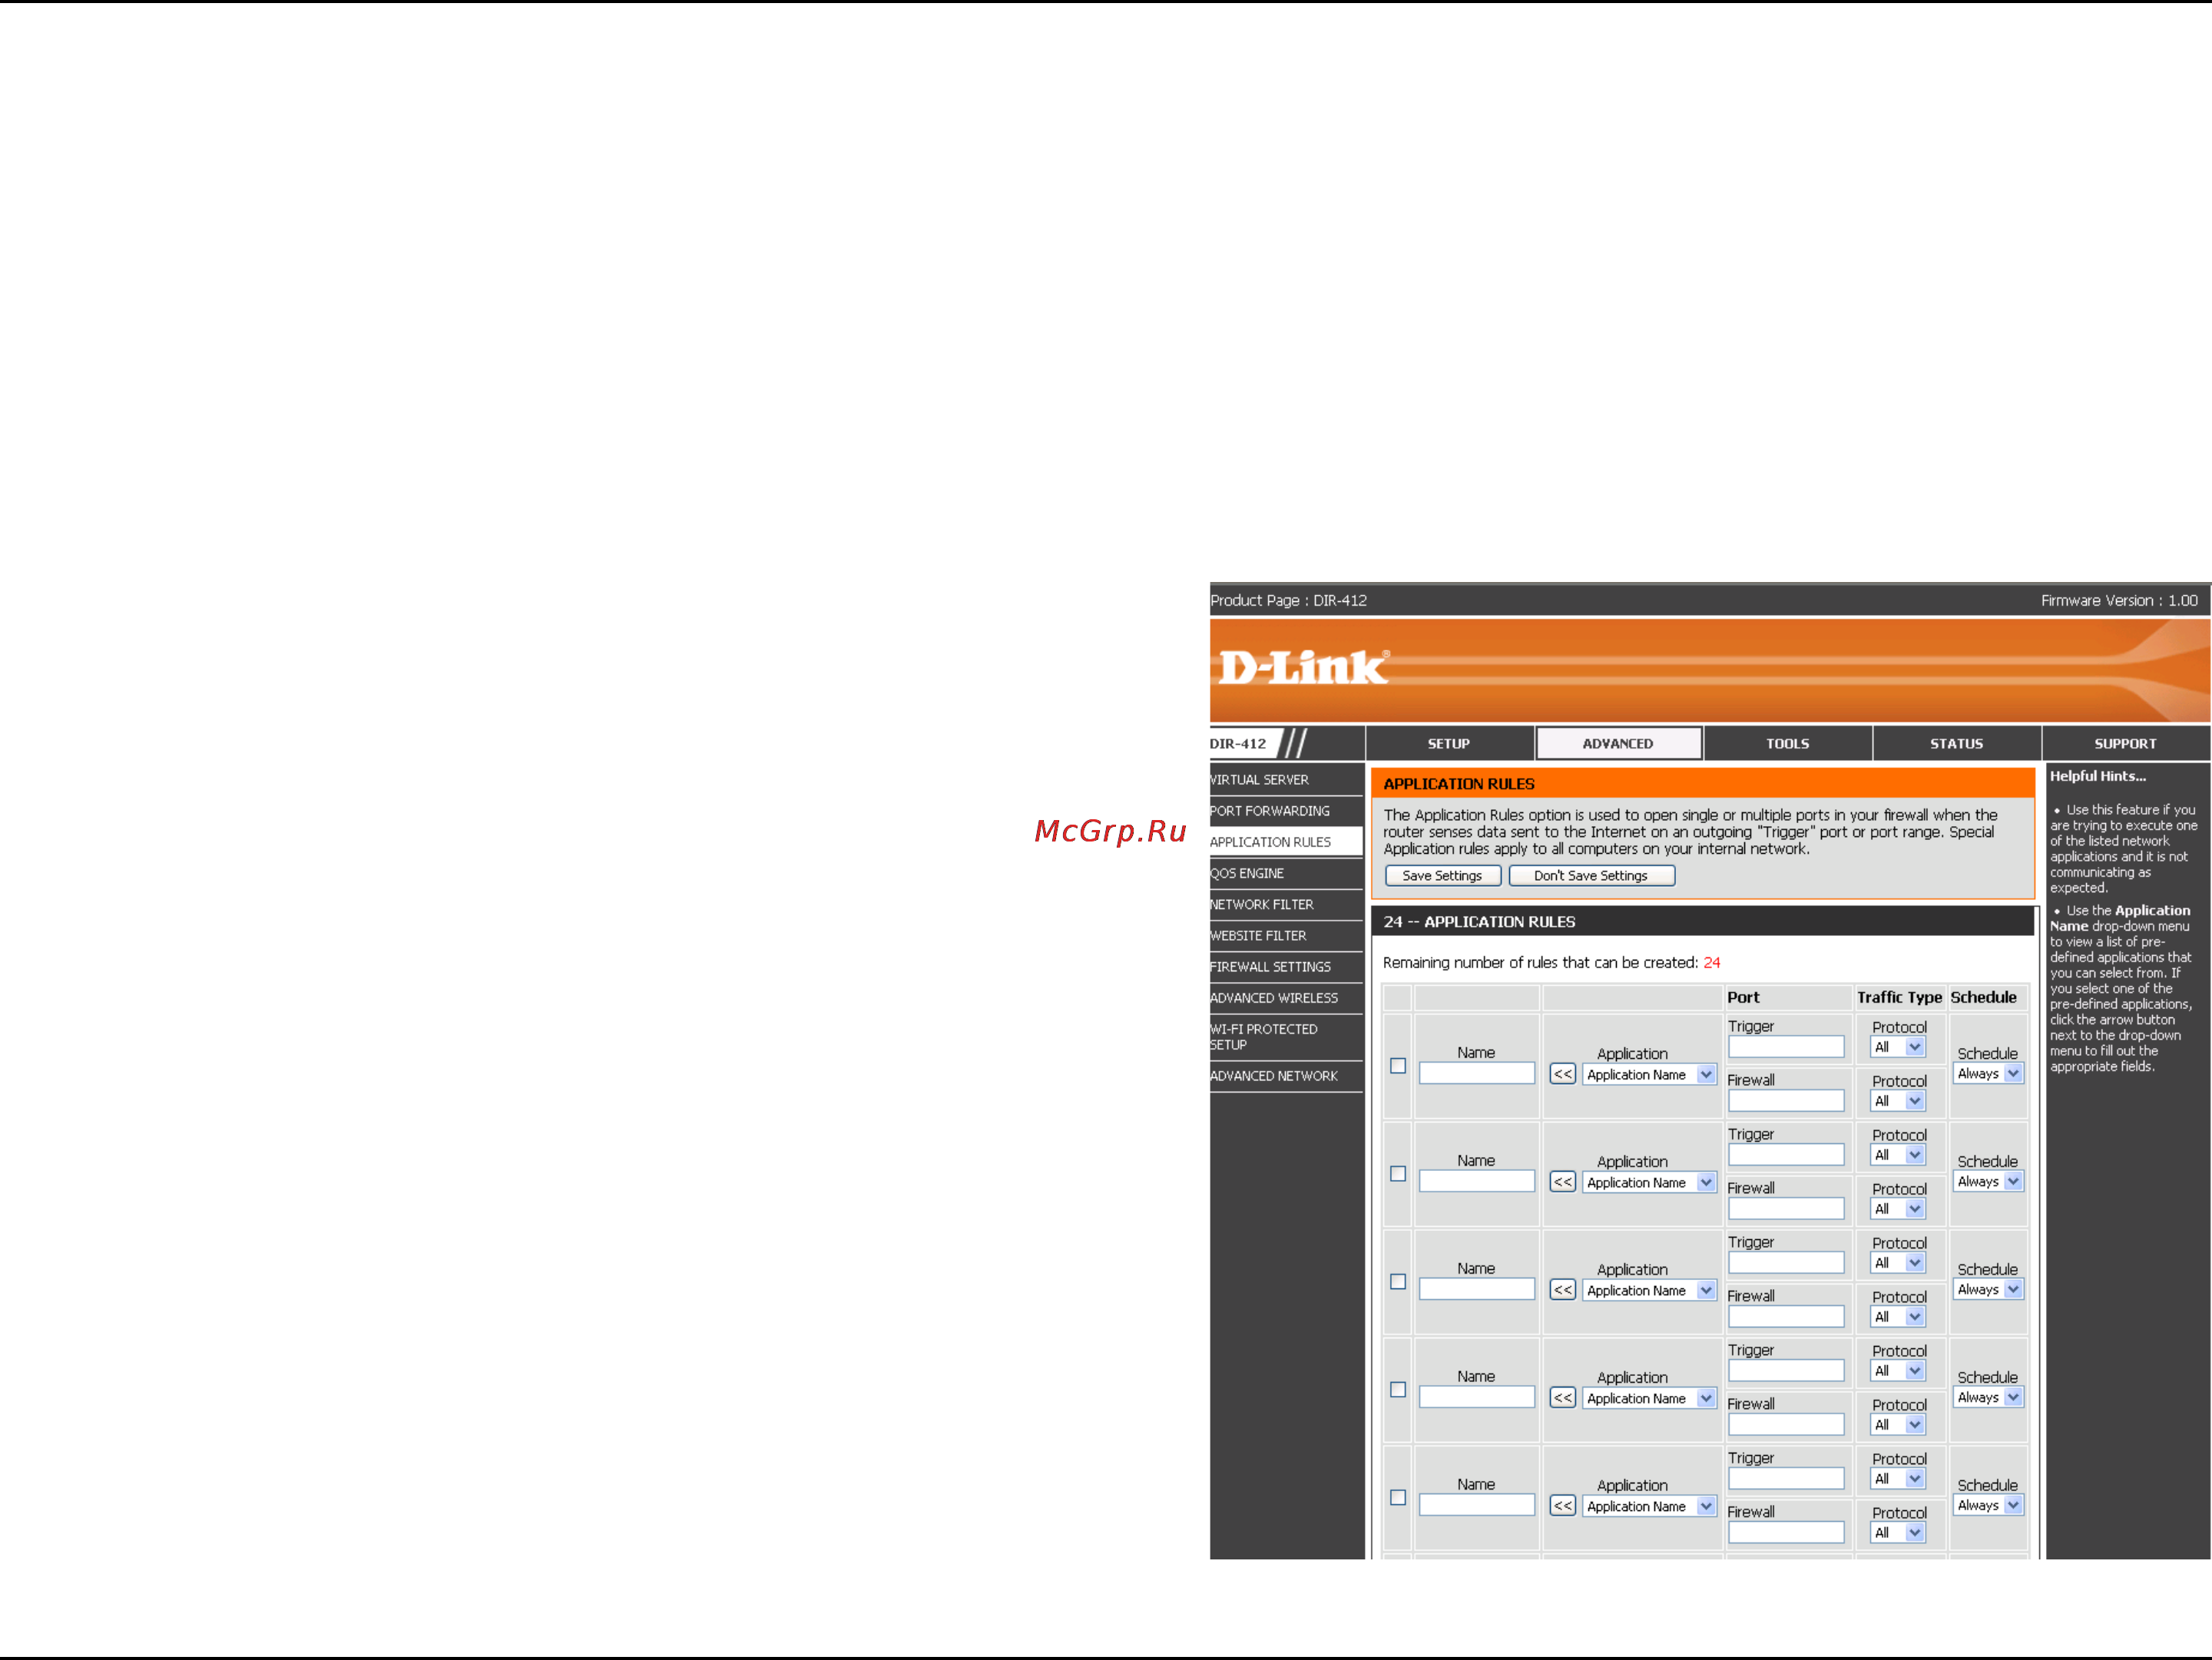This screenshot has width=2212, height=1660.
Task: Open Advanced Network in the sidebar
Action: (1286, 1076)
